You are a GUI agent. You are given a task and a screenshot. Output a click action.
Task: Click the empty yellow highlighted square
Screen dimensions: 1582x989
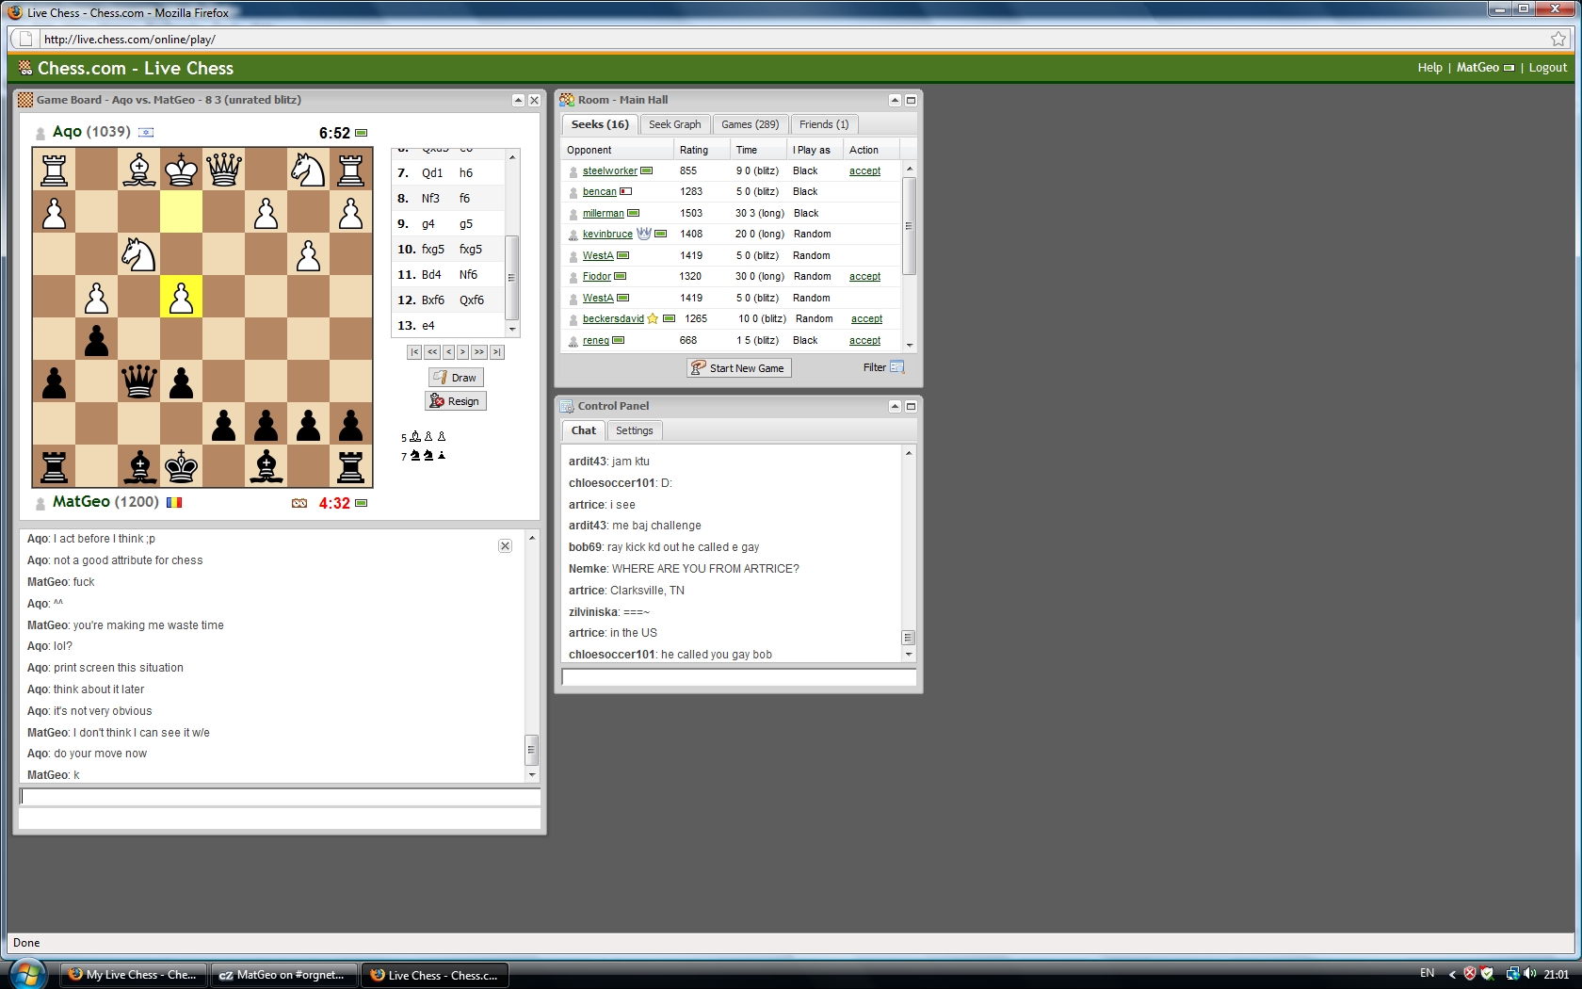click(x=181, y=212)
